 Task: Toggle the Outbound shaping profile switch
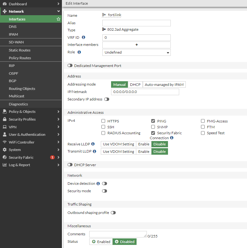point(113,213)
